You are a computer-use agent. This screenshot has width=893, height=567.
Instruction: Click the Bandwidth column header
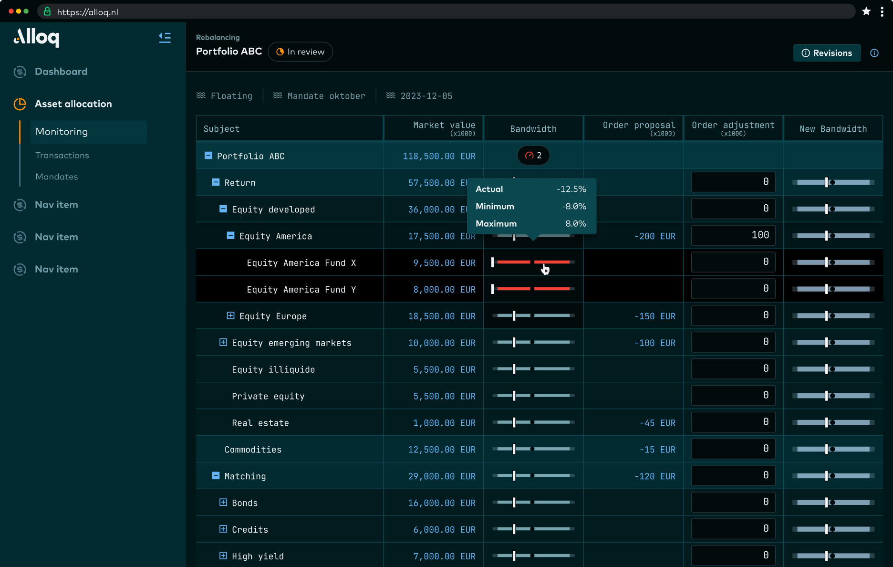(x=533, y=128)
